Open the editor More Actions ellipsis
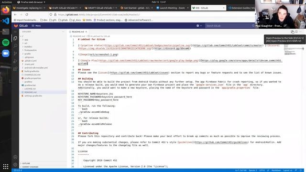Image resolution: width=306 pixels, height=172 pixels. pyautogui.click(x=301, y=32)
